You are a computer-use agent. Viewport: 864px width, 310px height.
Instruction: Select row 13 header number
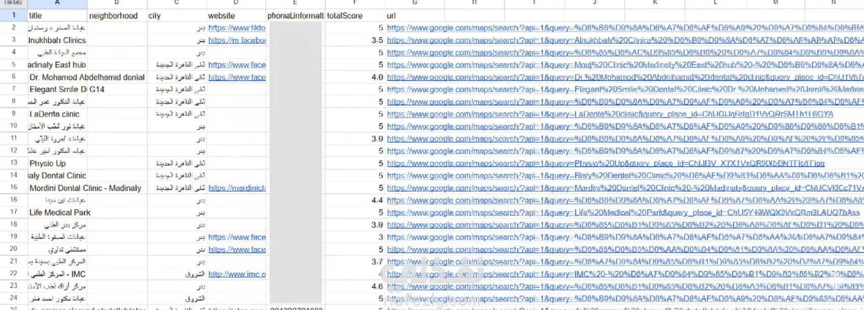pos(14,163)
